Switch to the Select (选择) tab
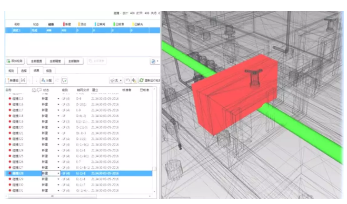Viewport: 347px width, 204px height. pyautogui.click(x=24, y=71)
